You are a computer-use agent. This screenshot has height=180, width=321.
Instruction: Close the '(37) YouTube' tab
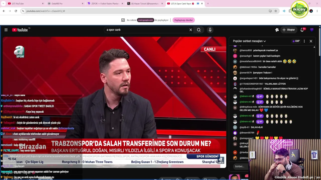[43, 3]
